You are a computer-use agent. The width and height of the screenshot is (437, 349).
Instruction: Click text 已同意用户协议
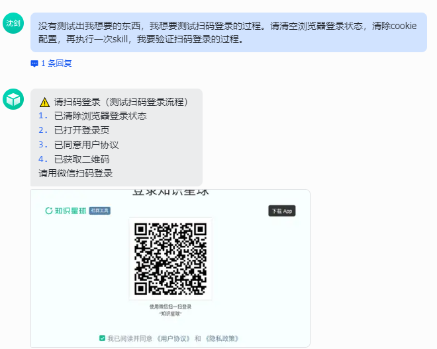(86, 145)
